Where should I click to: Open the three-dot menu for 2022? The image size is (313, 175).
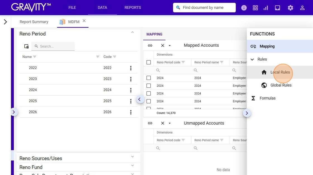click(131, 68)
